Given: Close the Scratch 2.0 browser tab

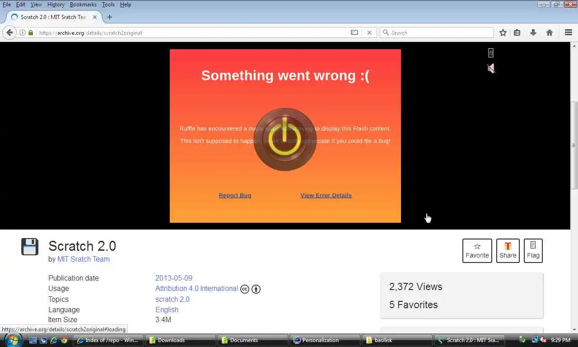Looking at the screenshot, I should click(94, 17).
